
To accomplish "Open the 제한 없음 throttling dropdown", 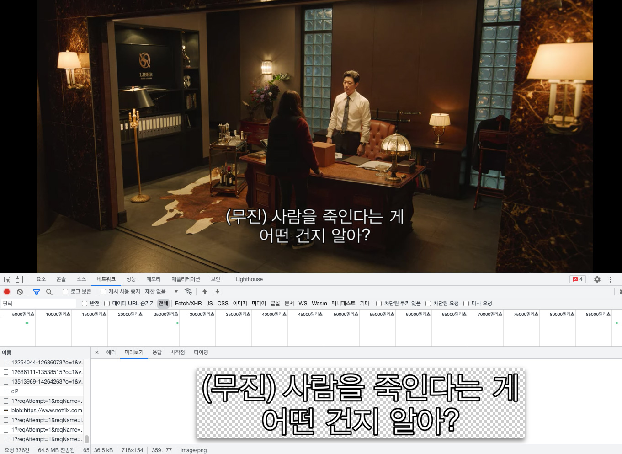I will 161,292.
